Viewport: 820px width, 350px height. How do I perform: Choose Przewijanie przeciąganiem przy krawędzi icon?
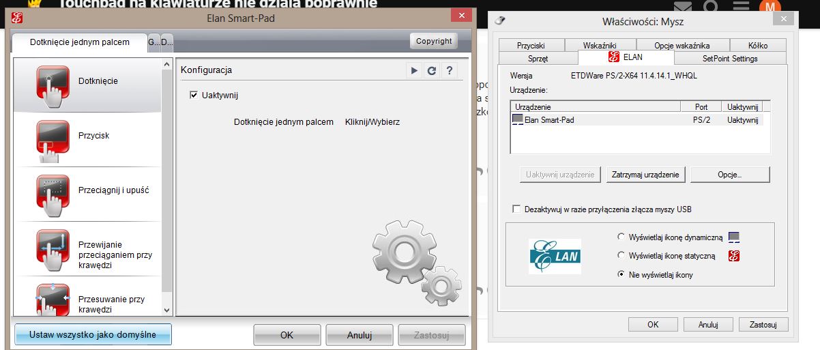pos(52,250)
